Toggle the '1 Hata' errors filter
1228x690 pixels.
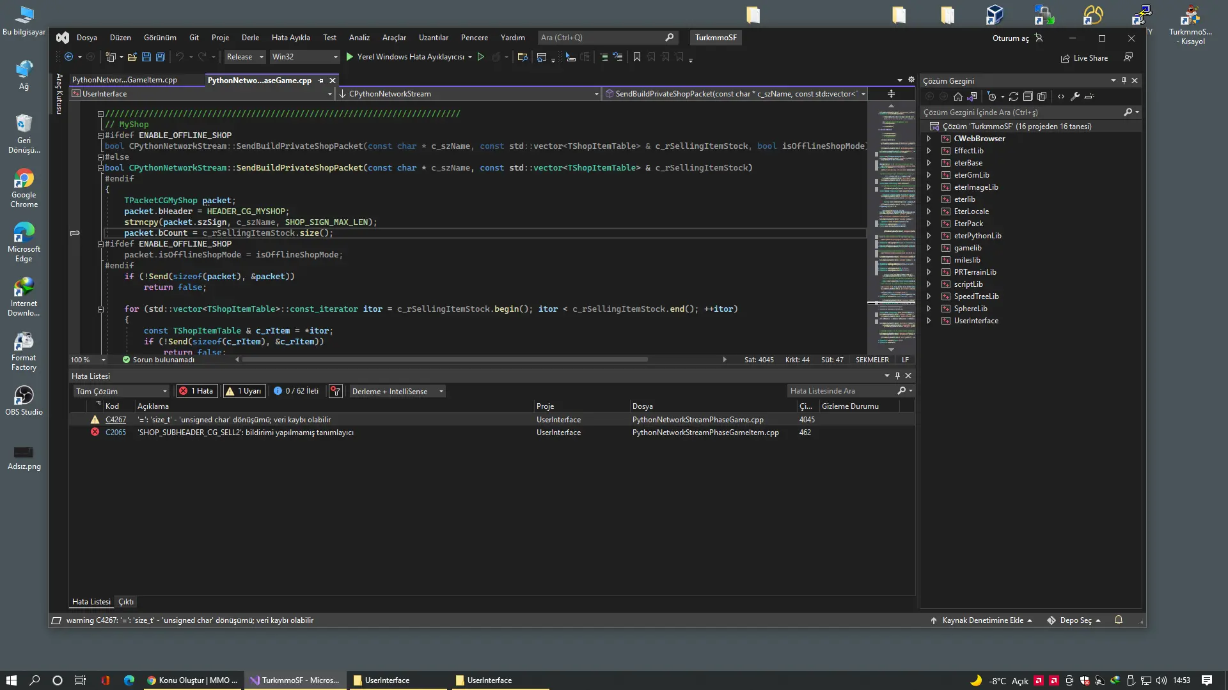pos(197,391)
